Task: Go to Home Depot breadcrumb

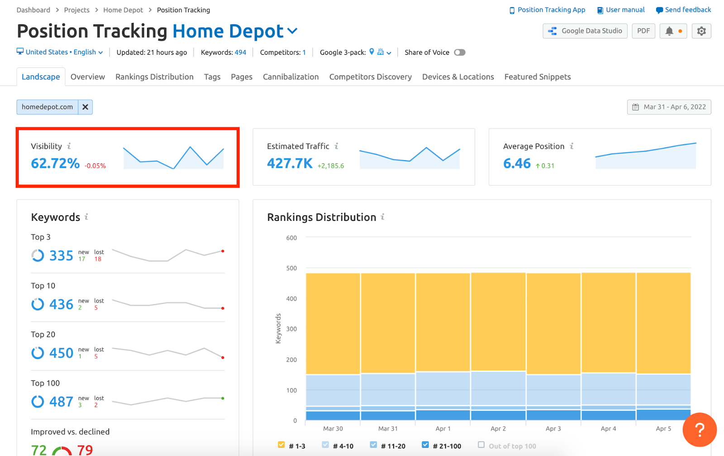Action: coord(123,10)
